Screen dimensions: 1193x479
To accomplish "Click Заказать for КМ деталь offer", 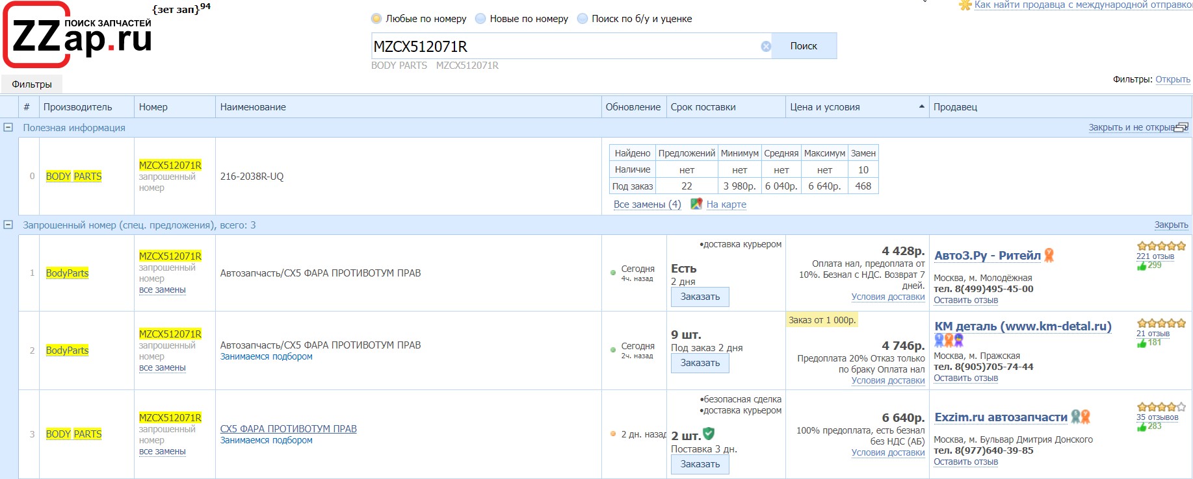I will click(x=700, y=363).
